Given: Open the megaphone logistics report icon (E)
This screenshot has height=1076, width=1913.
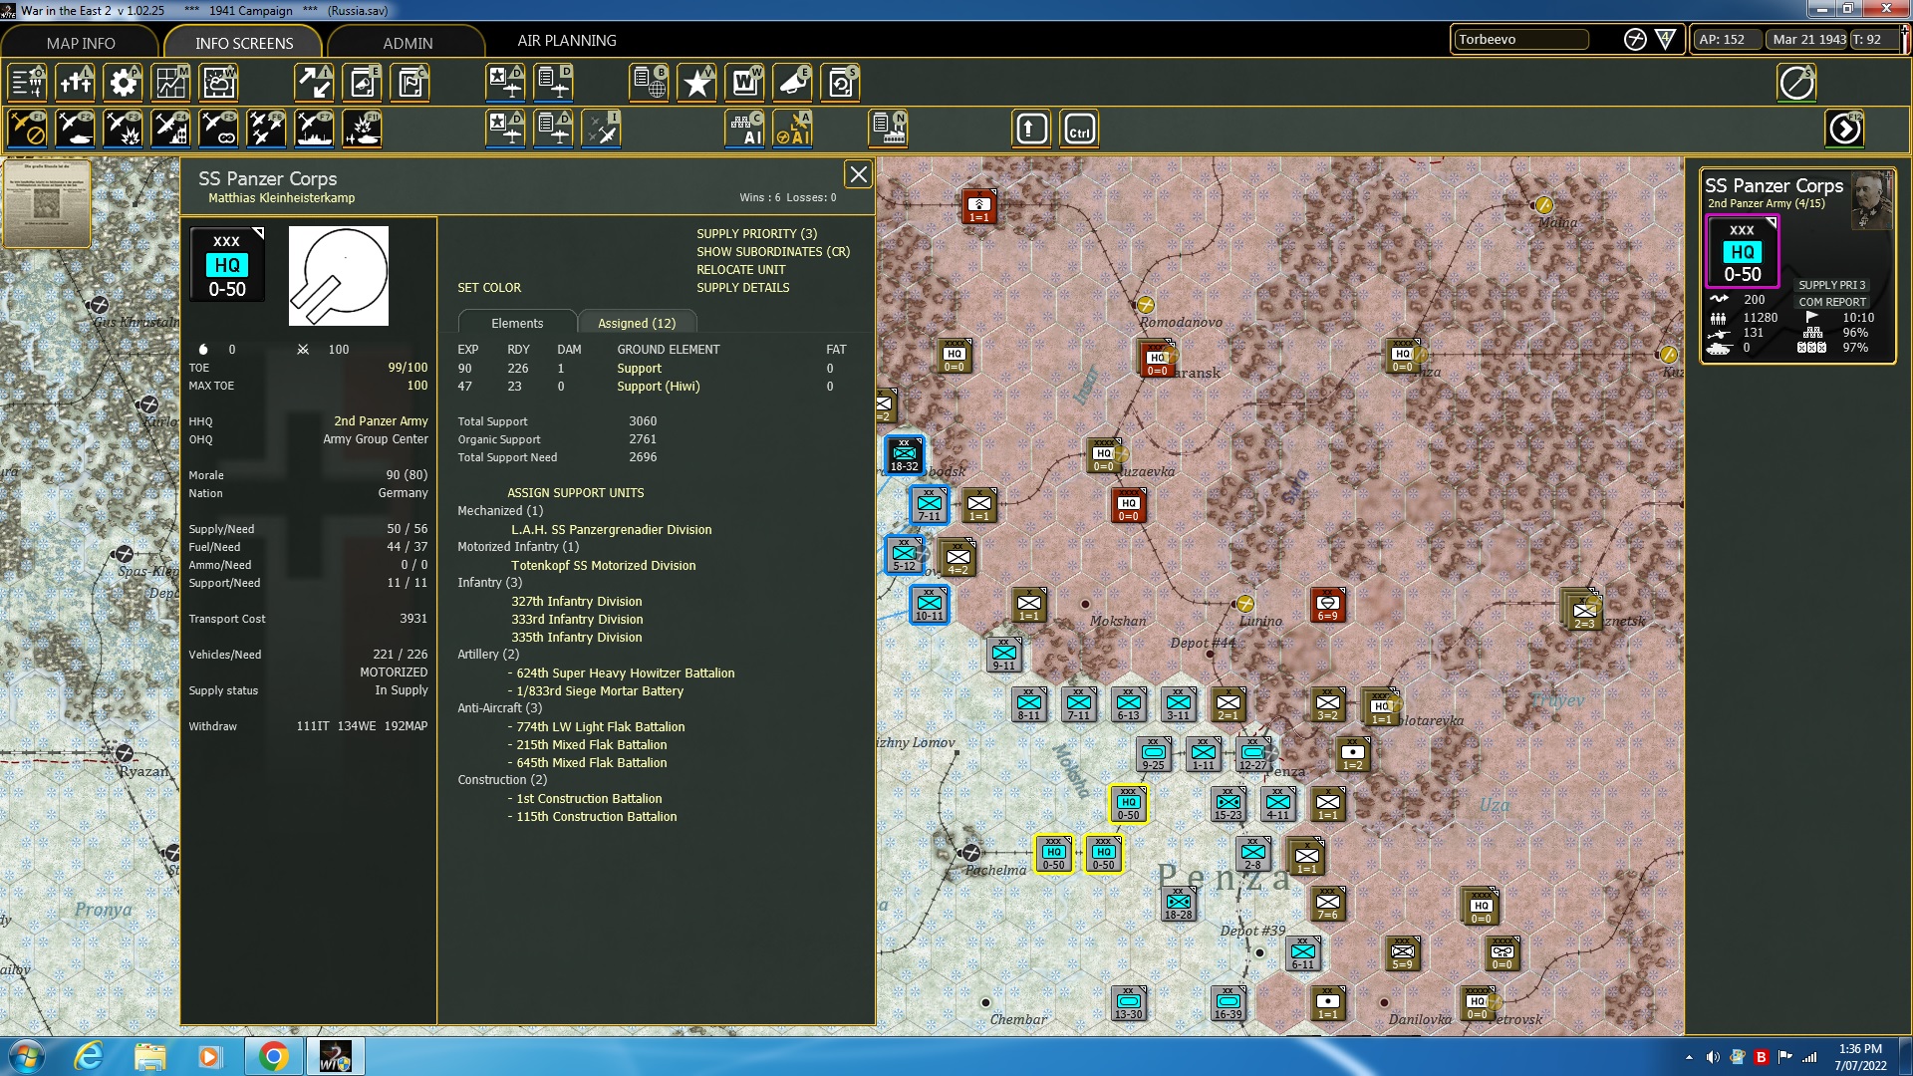Looking at the screenshot, I should point(792,83).
